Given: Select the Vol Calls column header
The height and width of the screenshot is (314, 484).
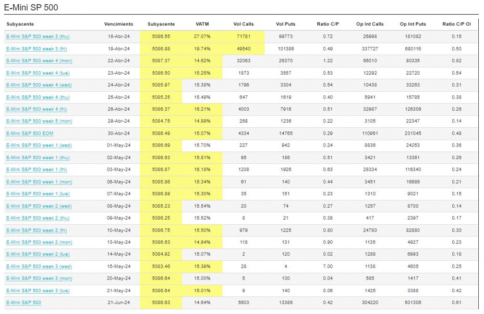Looking at the screenshot, I should (244, 24).
